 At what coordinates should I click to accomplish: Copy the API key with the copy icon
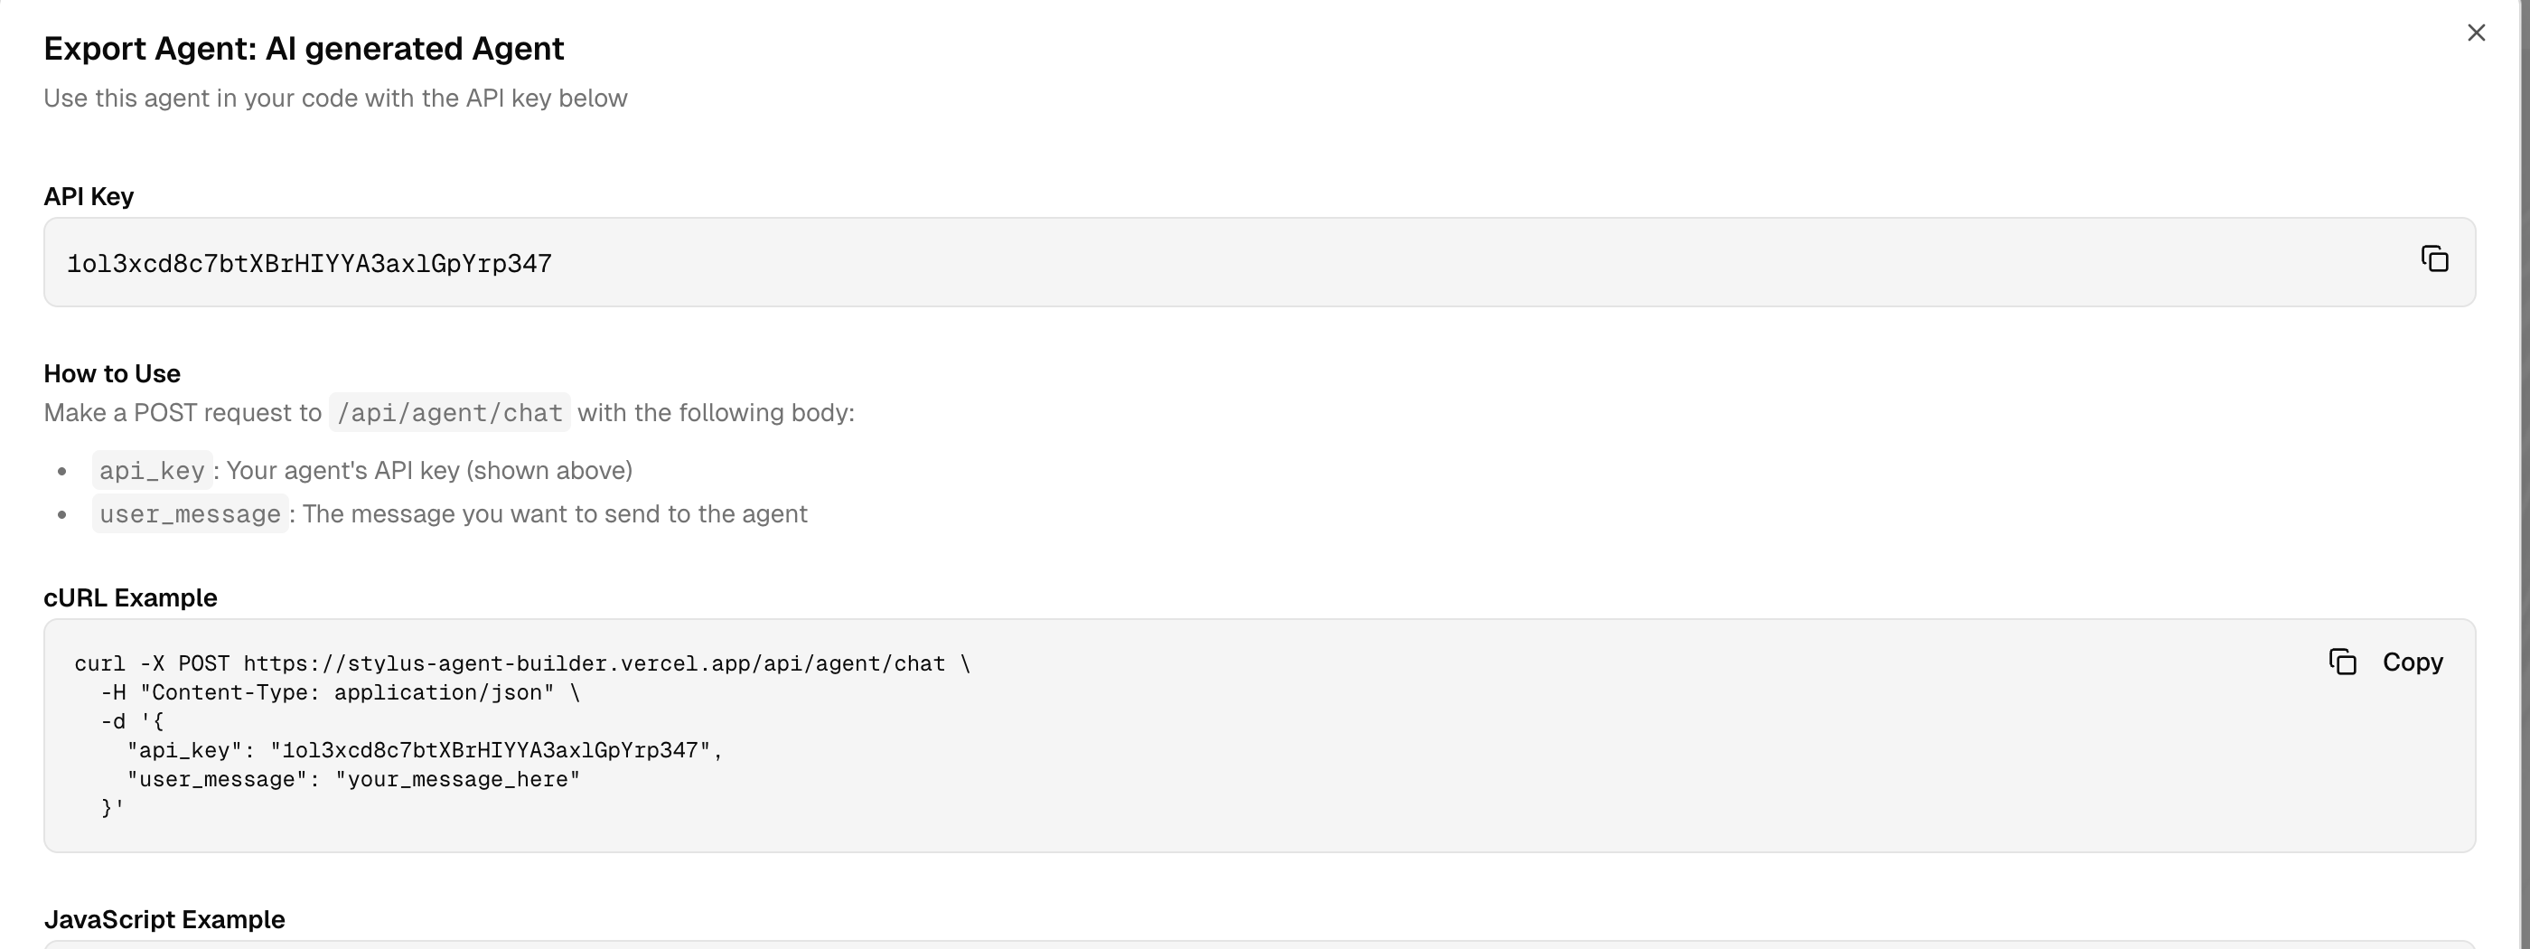pyautogui.click(x=2433, y=259)
